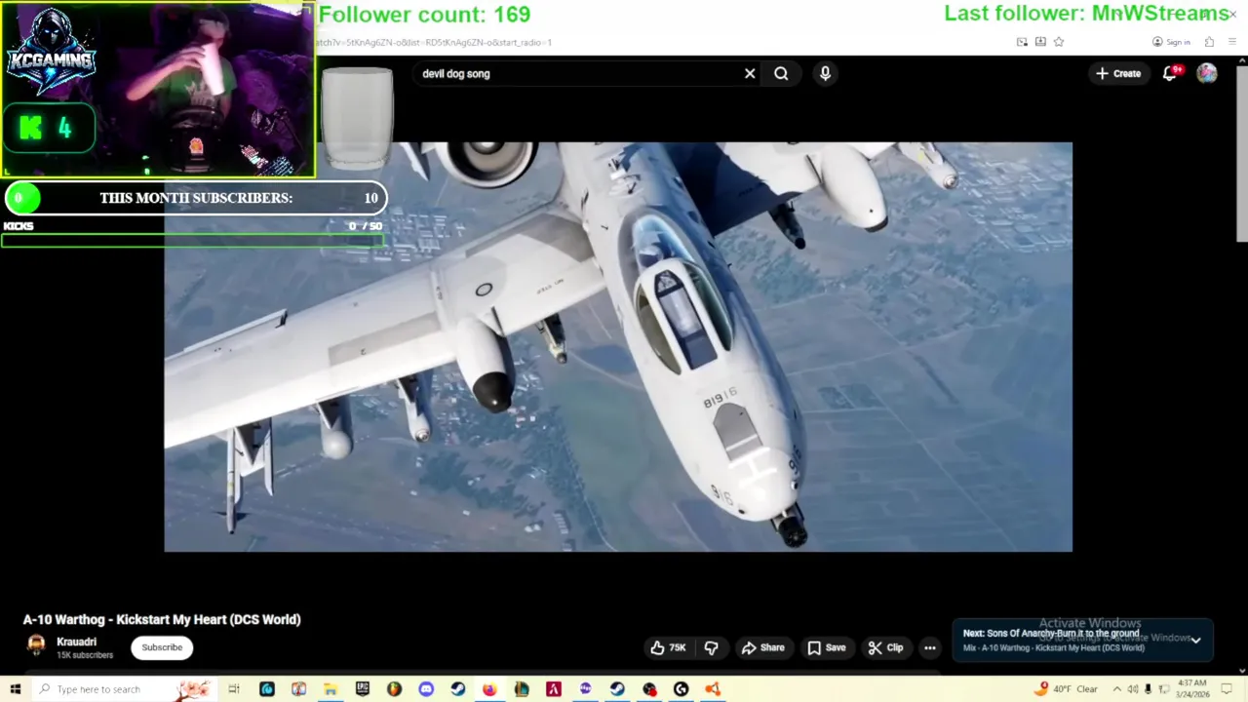Subscribe to the Krauadri channel
Viewport: 1248px width, 702px height.
point(162,647)
